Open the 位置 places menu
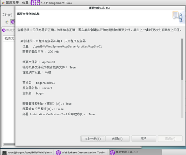This screenshot has height=155, width=186. click(25, 3)
